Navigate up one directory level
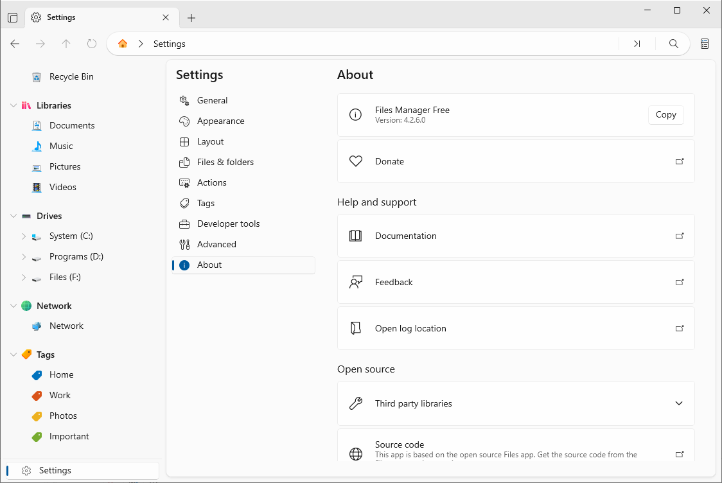This screenshot has height=483, width=722. pyautogui.click(x=66, y=44)
